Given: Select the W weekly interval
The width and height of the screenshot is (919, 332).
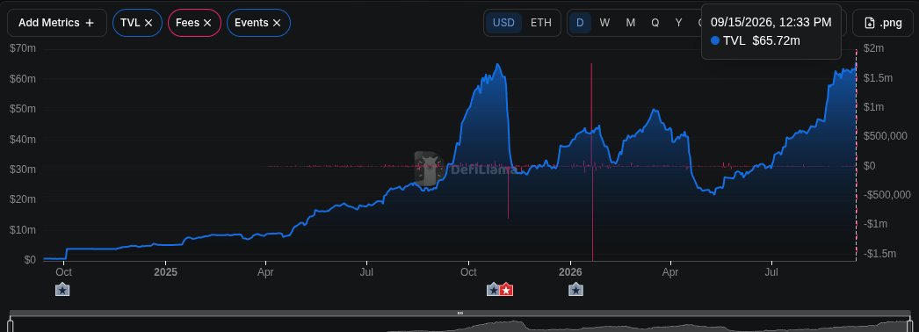Looking at the screenshot, I should pyautogui.click(x=604, y=23).
